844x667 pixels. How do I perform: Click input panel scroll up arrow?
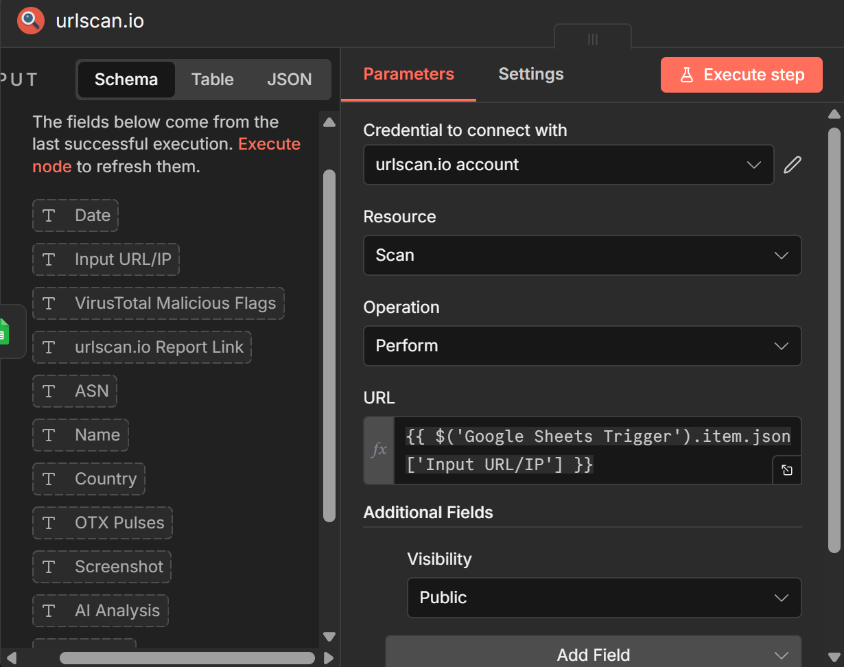(329, 122)
